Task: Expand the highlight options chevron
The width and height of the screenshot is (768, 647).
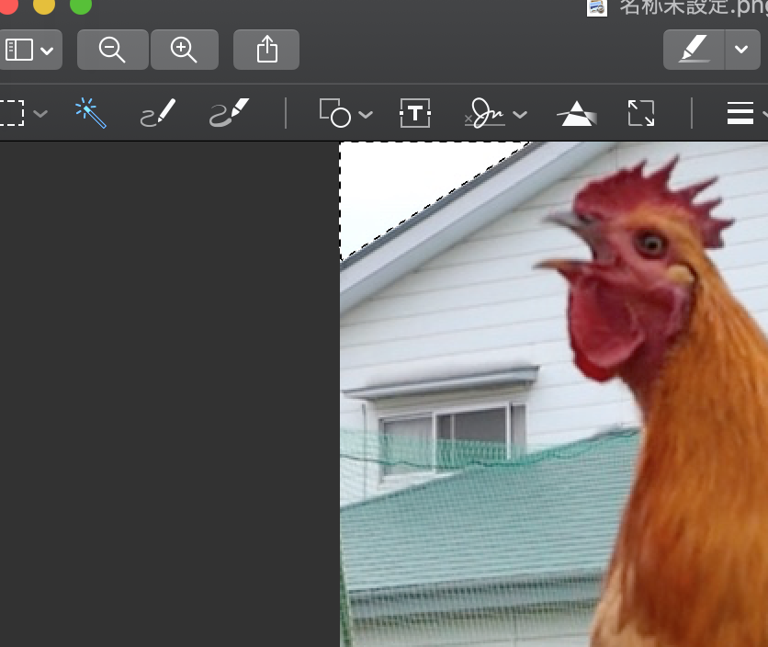Action: (x=742, y=50)
